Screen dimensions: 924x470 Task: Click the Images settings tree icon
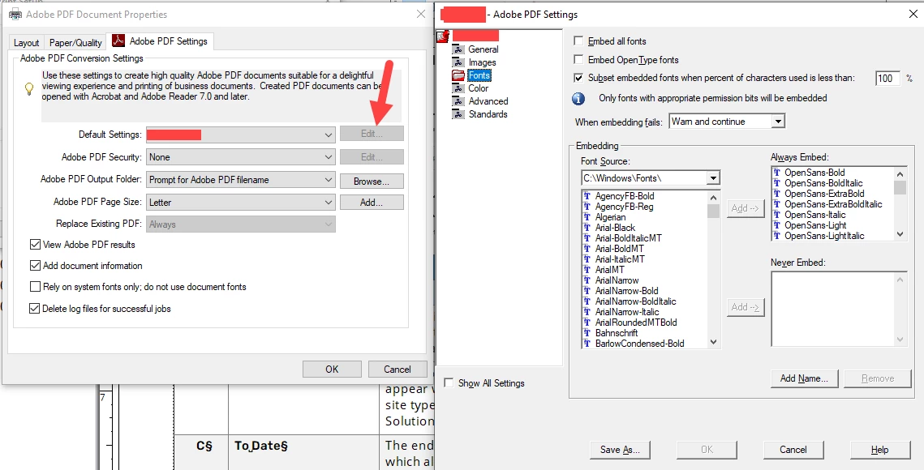click(458, 62)
